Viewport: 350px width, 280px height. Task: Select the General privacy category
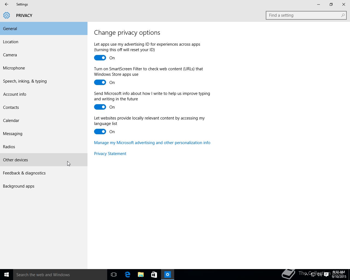[44, 28]
